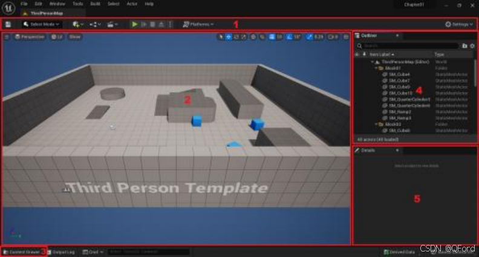Open the Output Log
This screenshot has width=479, height=257.
[x=61, y=252]
